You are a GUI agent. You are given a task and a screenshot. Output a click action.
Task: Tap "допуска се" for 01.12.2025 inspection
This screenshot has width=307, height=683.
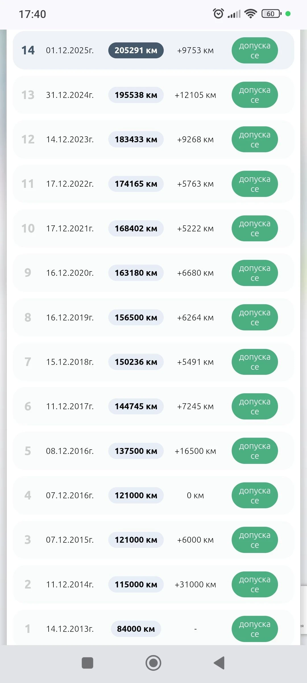pos(255,50)
